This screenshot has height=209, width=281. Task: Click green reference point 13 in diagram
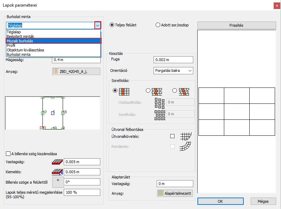pyautogui.click(x=63, y=113)
